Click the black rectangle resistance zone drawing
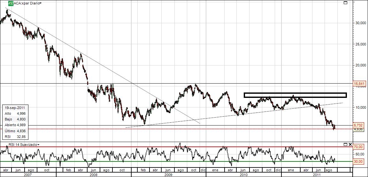368x177 pixels. tap(295, 95)
